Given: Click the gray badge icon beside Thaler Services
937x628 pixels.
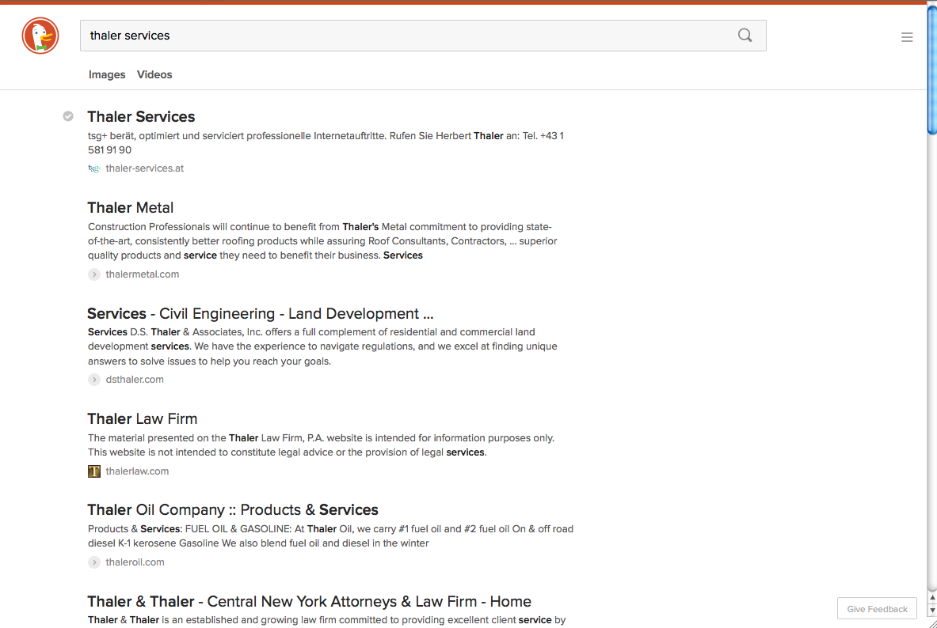Looking at the screenshot, I should (68, 115).
